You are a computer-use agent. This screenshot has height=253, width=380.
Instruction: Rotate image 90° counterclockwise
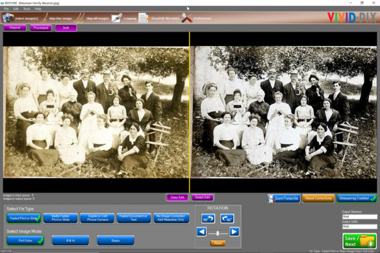(208, 219)
